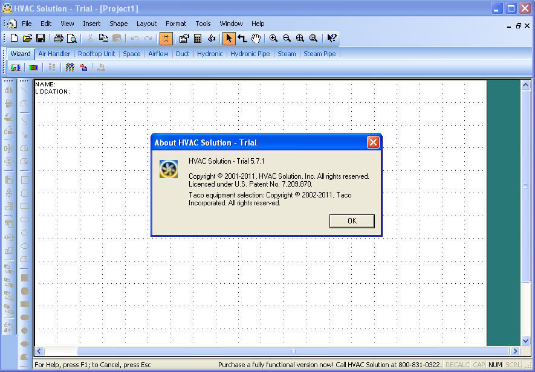Switch to the Rooftop Unit tab
Image resolution: width=535 pixels, height=372 pixels.
click(97, 54)
